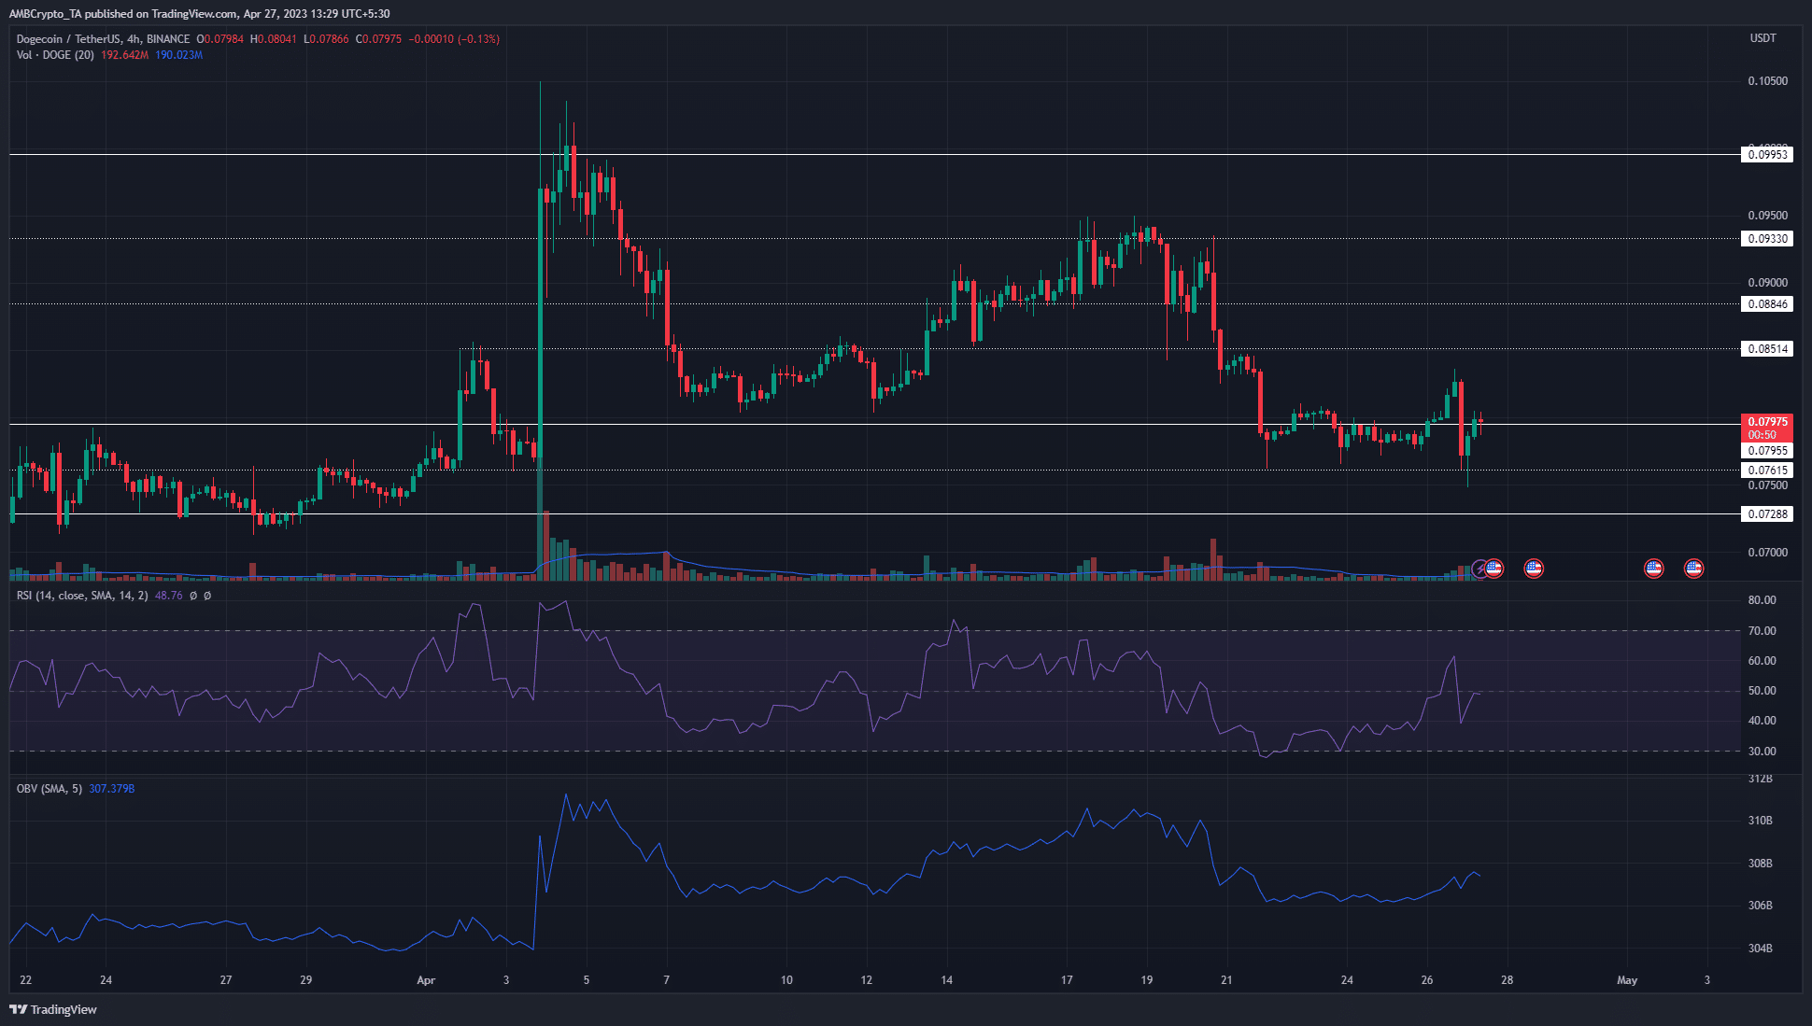Click the volume value '192.642M'

(x=125, y=55)
